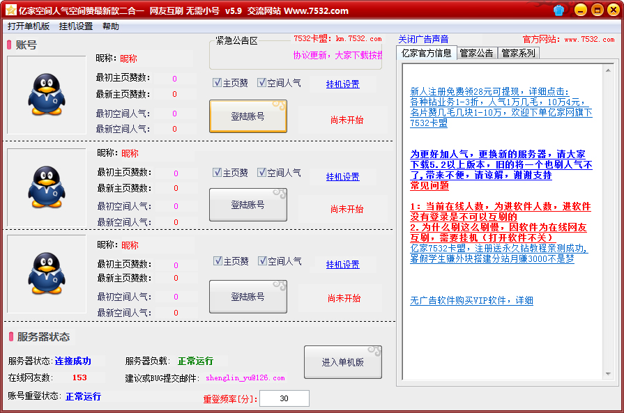
Task: Open the 挂机设置 menu
Action: (75, 26)
